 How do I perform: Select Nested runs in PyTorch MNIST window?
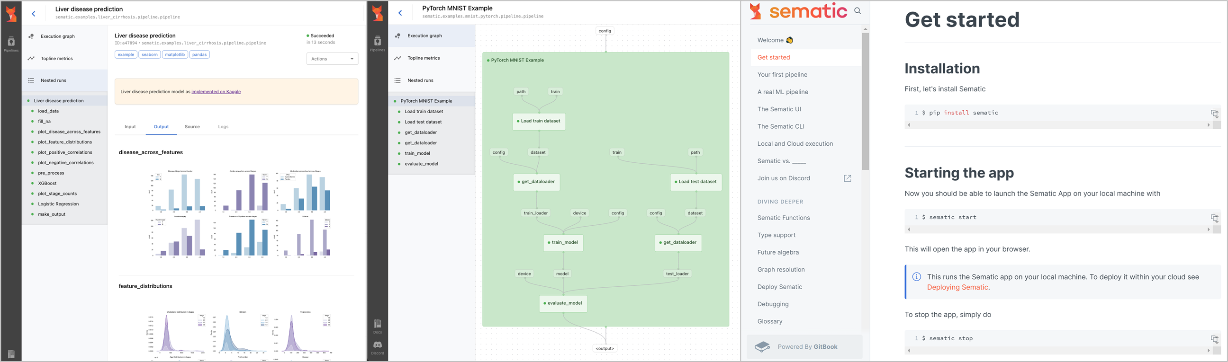point(432,80)
